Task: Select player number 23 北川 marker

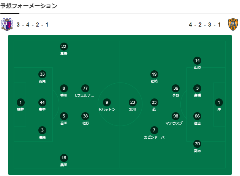Action: pos(133,102)
